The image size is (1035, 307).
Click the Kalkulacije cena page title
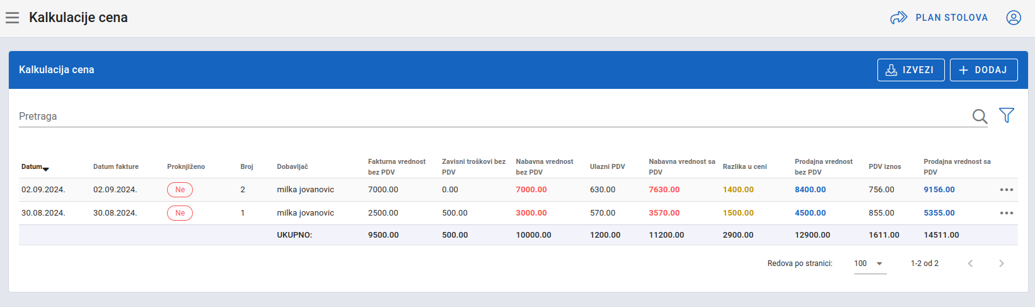click(78, 18)
